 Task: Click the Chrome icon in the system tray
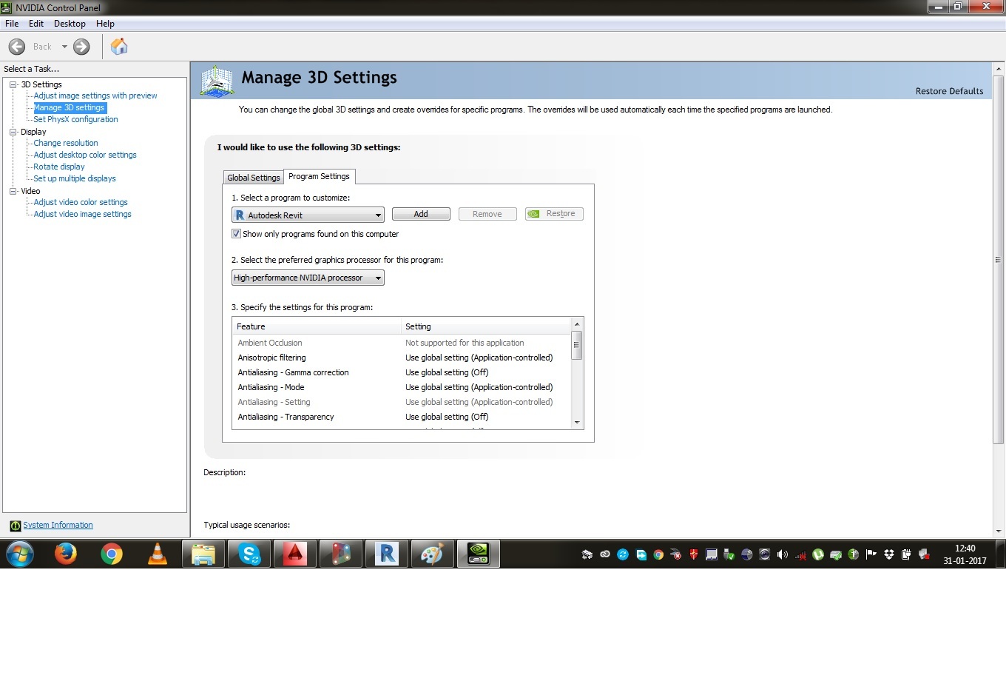[658, 554]
